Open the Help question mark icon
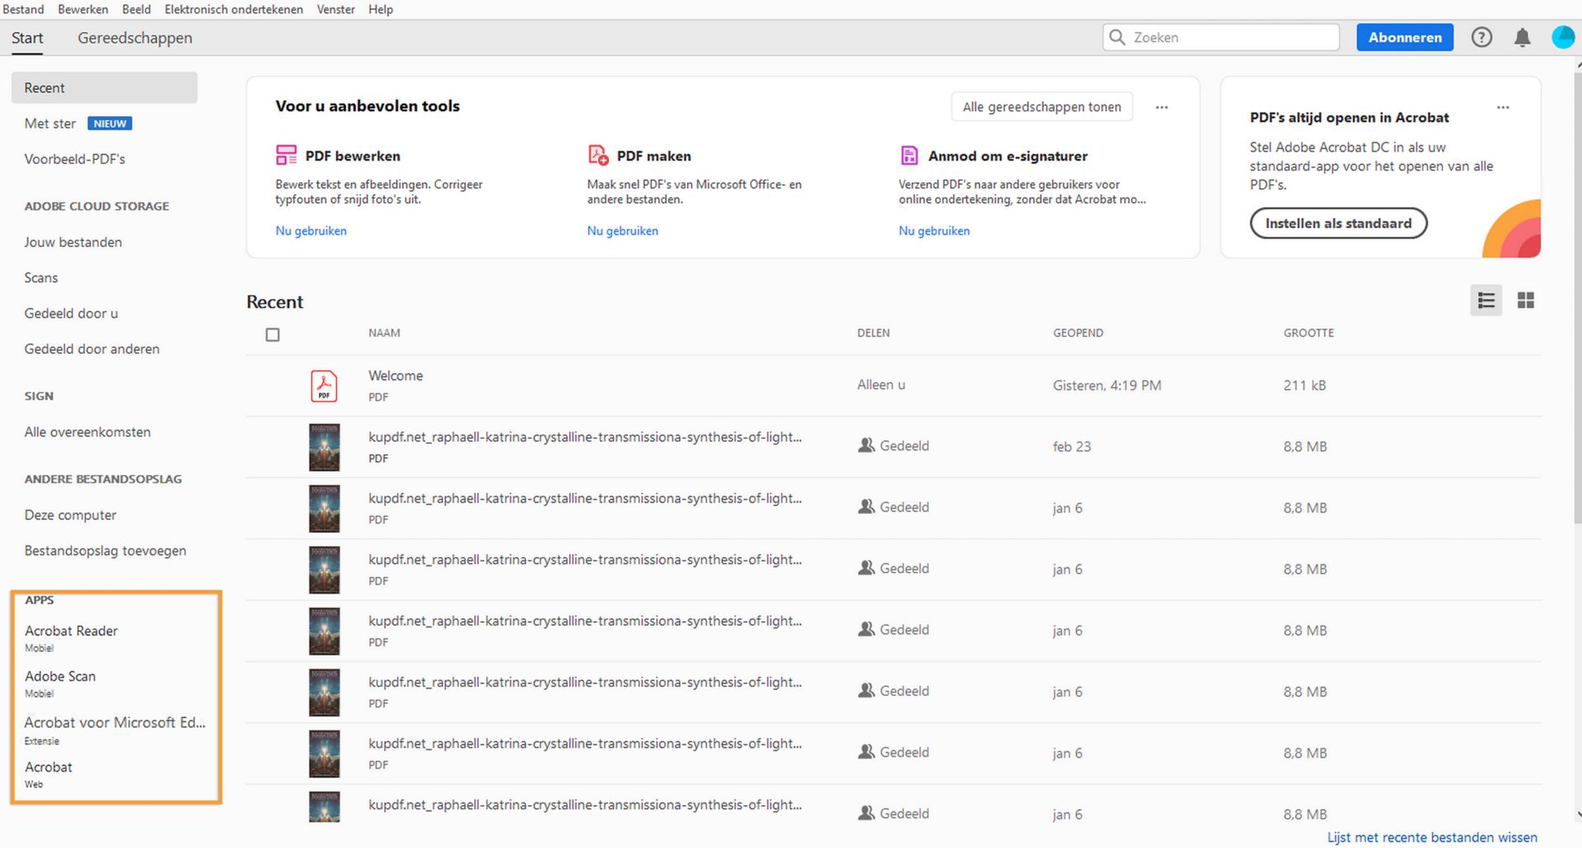Screen dimensions: 1582x848 click(1481, 37)
